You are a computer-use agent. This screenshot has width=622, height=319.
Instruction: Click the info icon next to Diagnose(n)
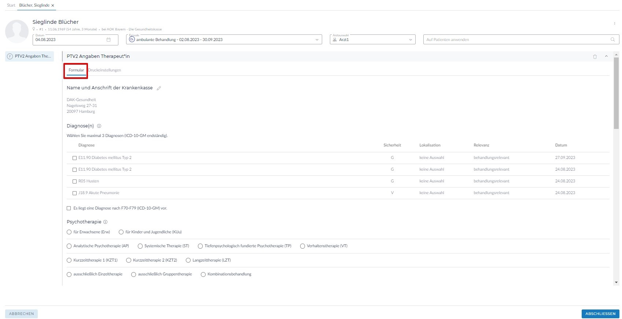(x=99, y=126)
